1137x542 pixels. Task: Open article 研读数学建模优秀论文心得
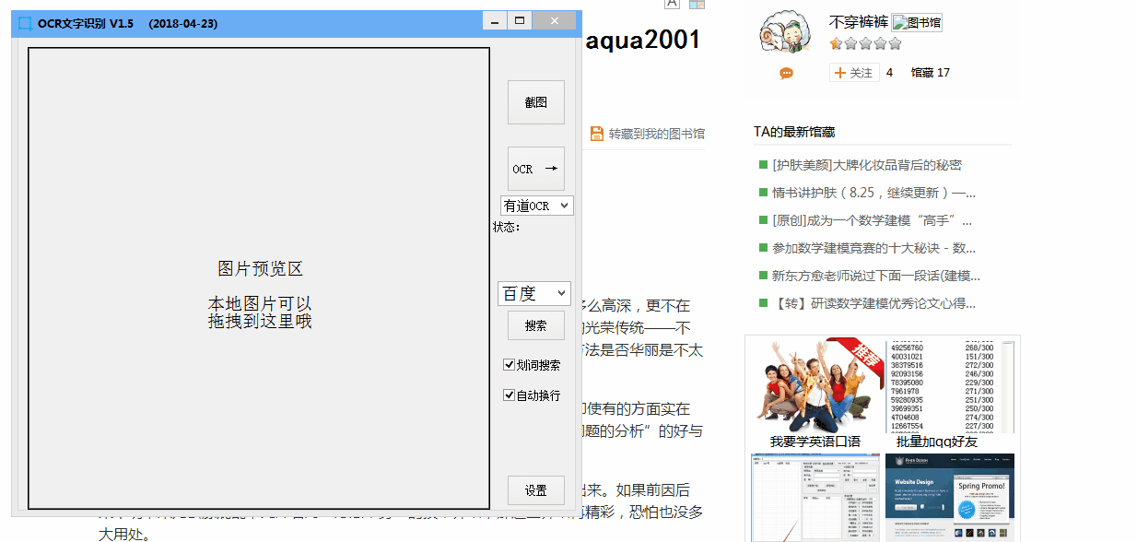[x=874, y=303]
